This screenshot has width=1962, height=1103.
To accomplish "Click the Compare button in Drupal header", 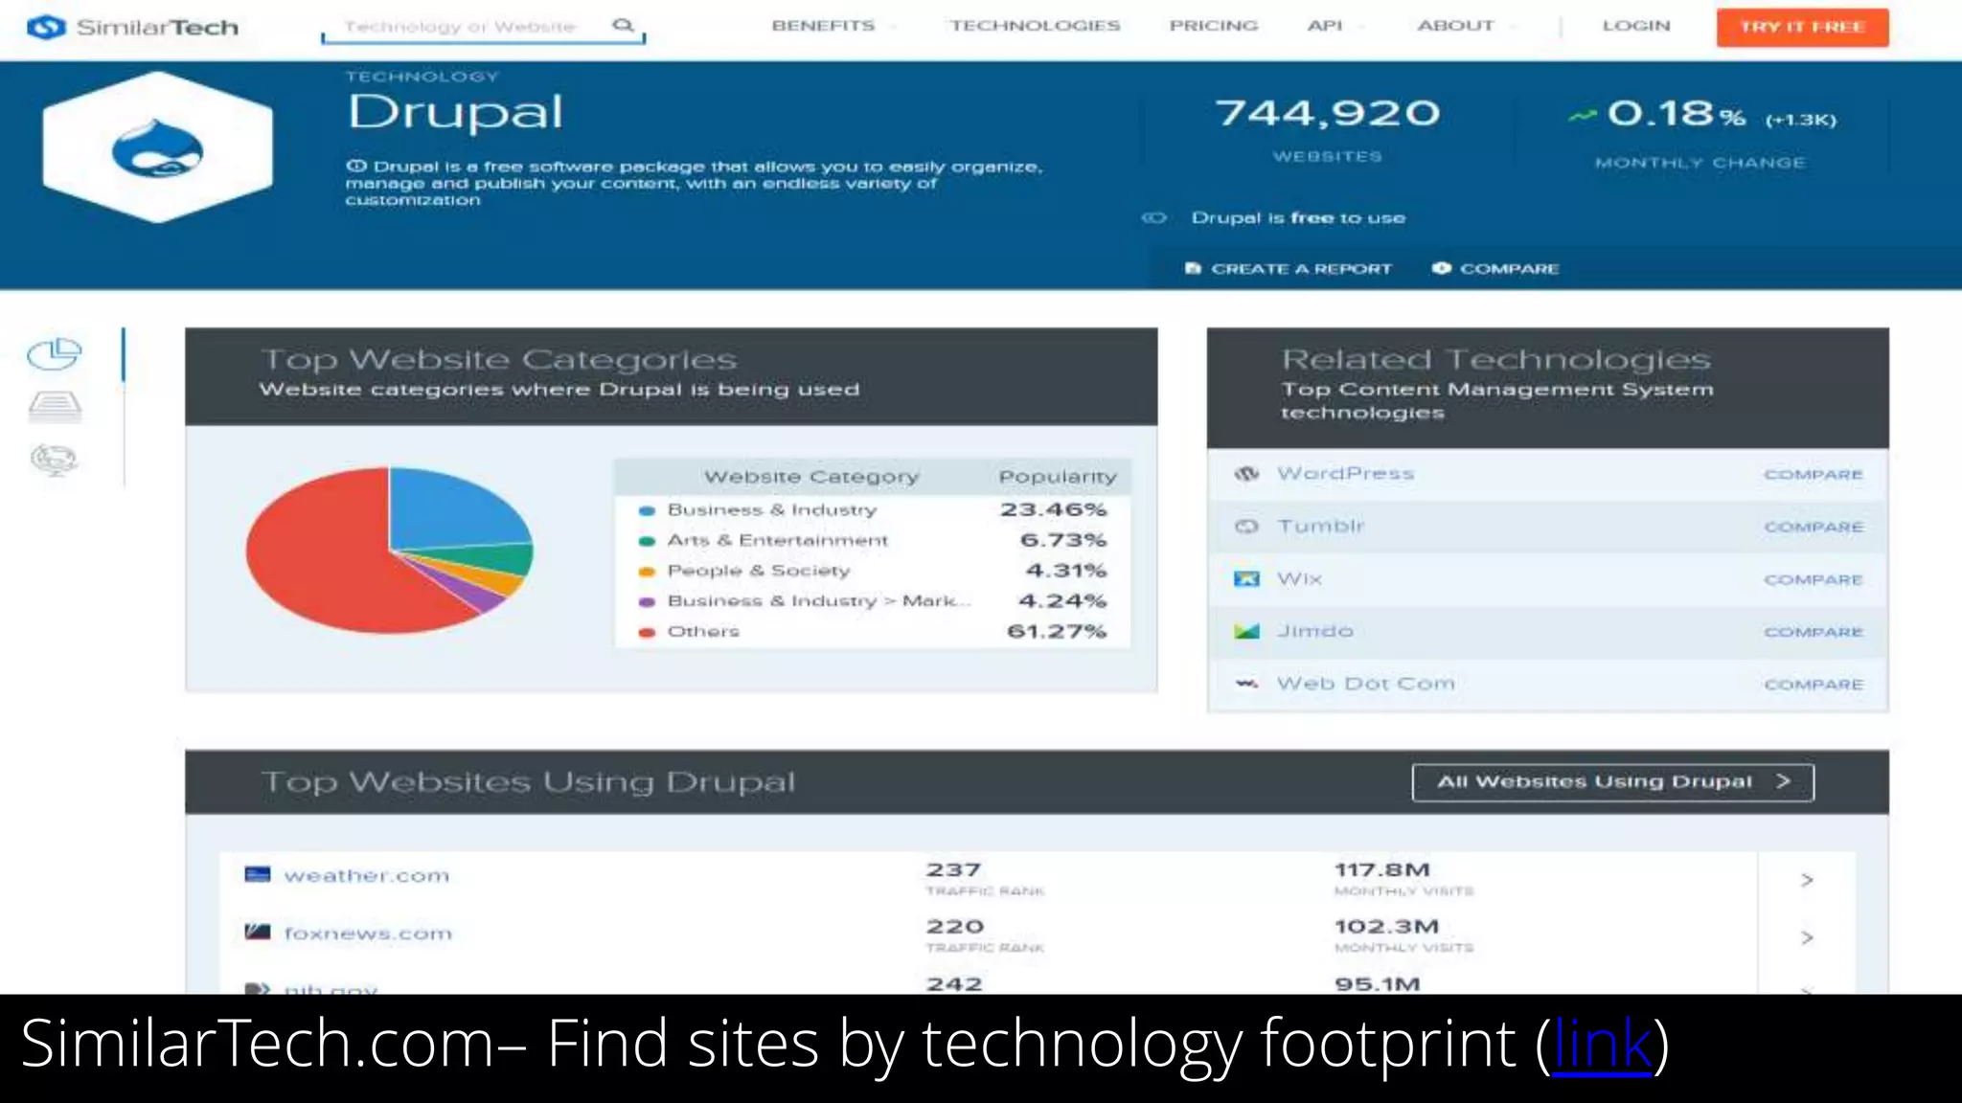I will [1495, 269].
